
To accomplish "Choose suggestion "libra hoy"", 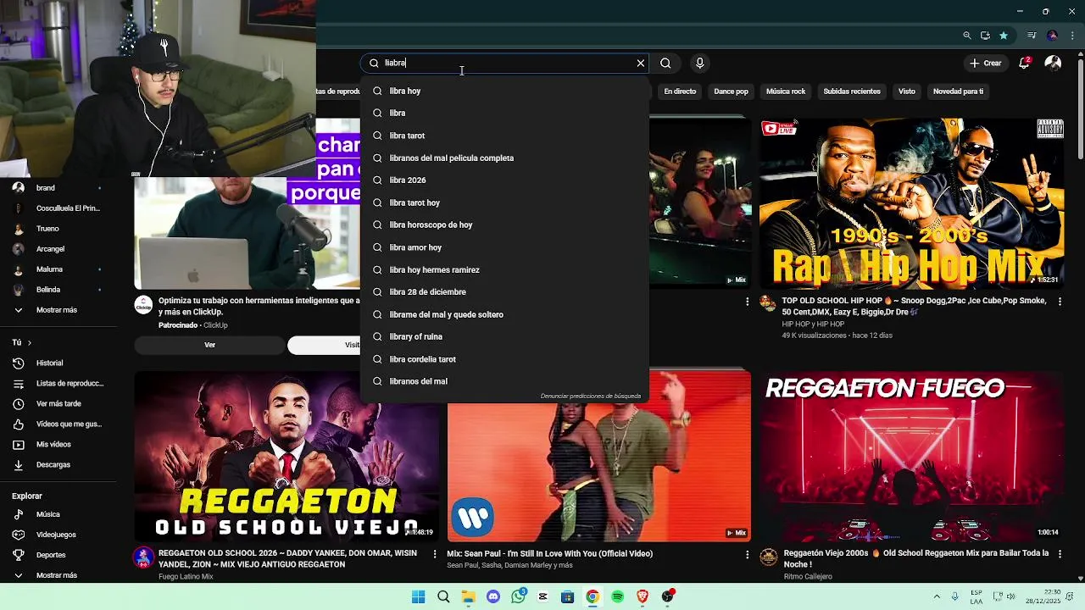I will point(504,91).
